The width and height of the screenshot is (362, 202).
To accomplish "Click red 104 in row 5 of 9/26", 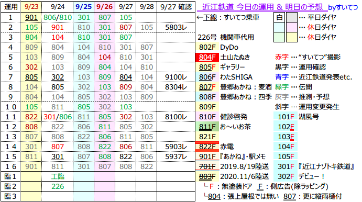I will tap(105, 57).
